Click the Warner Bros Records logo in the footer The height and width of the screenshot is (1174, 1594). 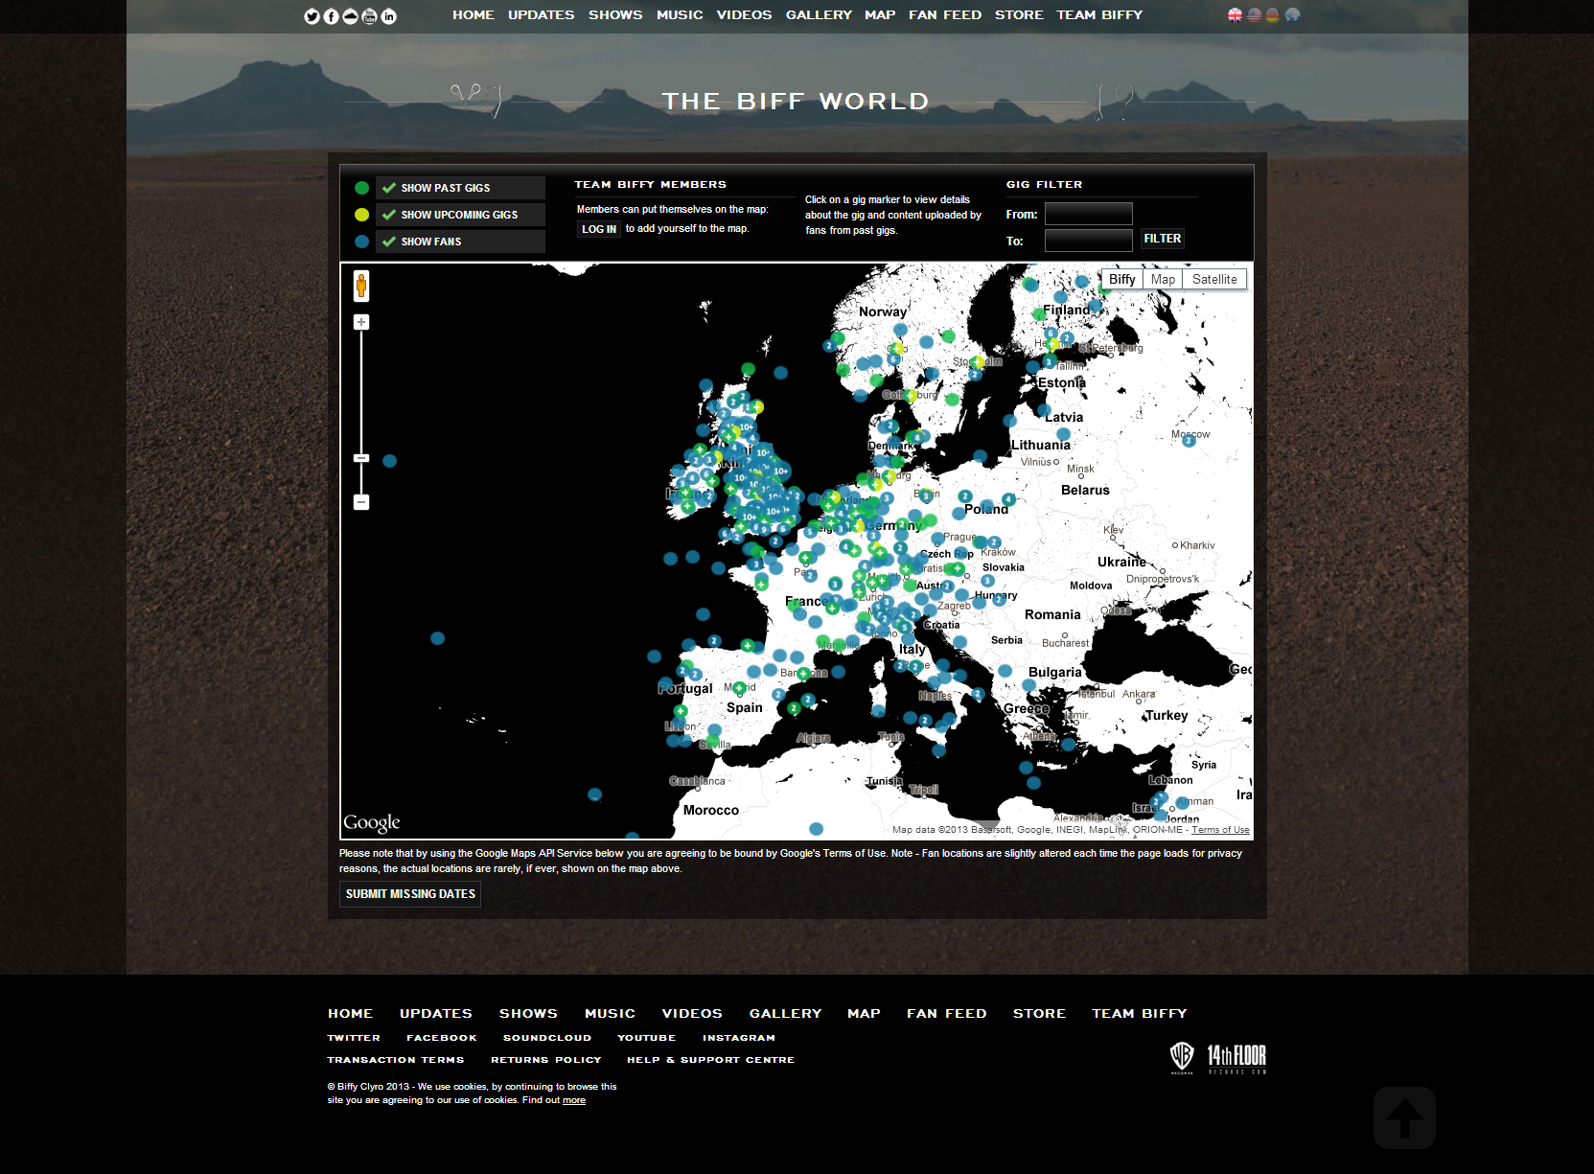coord(1182,1057)
